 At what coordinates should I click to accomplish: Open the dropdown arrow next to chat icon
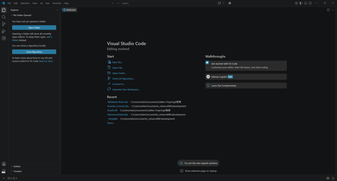(224, 3)
